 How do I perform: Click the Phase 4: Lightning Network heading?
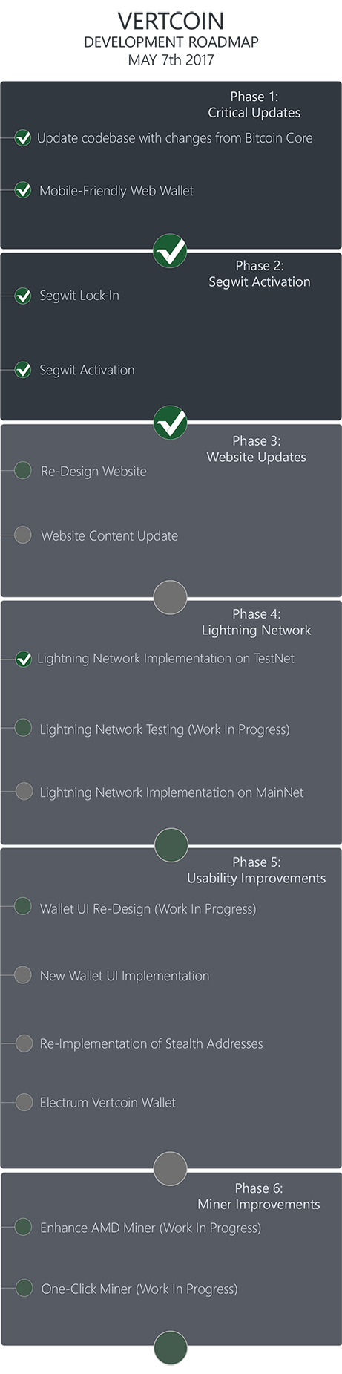(256, 622)
